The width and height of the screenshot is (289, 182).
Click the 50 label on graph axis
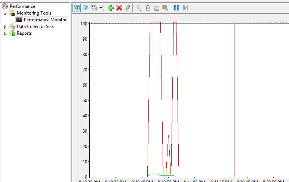(x=85, y=101)
